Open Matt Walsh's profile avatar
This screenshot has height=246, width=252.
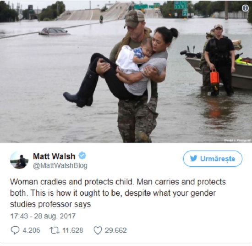19,160
